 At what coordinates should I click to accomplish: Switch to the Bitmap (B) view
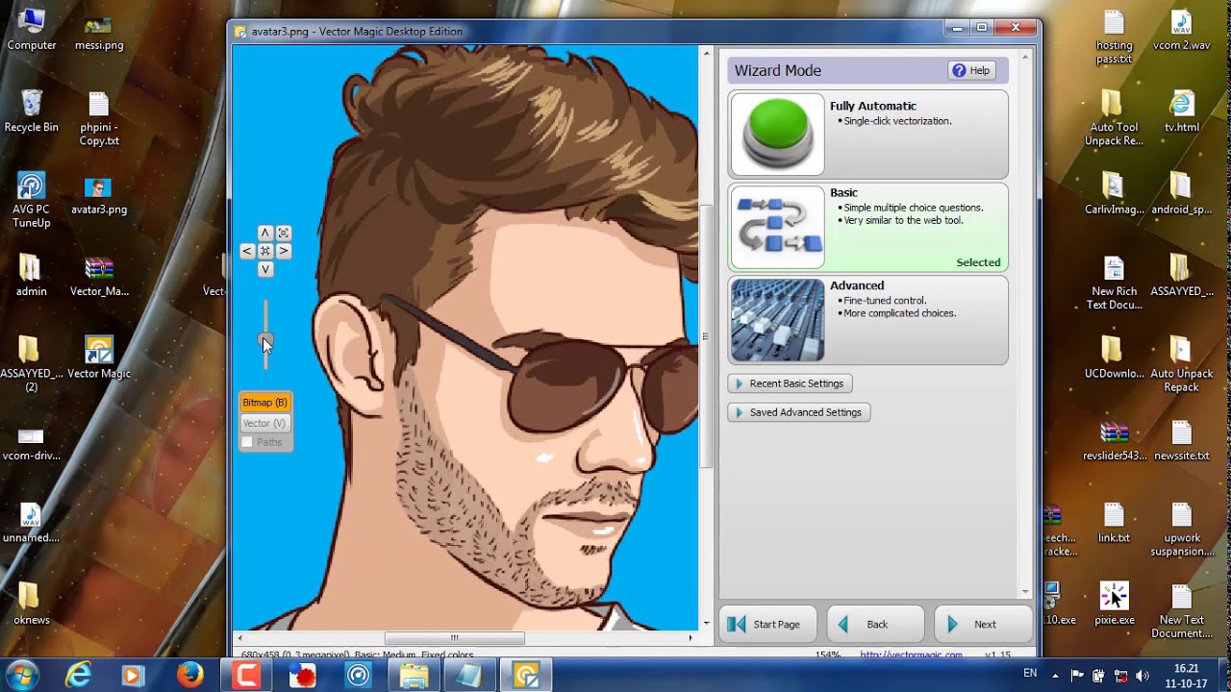pos(264,402)
